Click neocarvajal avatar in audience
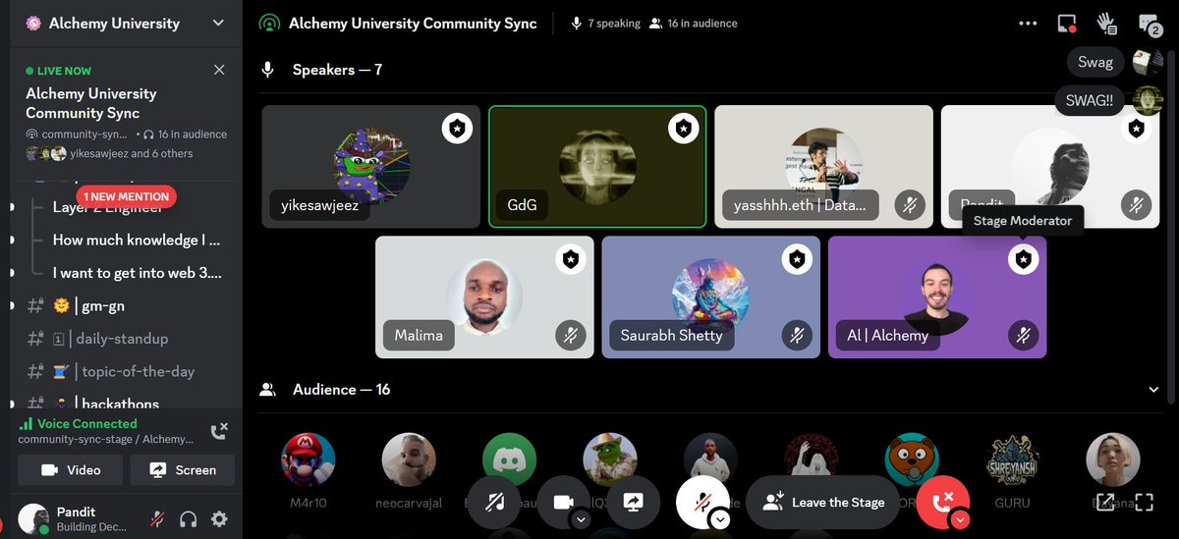 click(409, 460)
